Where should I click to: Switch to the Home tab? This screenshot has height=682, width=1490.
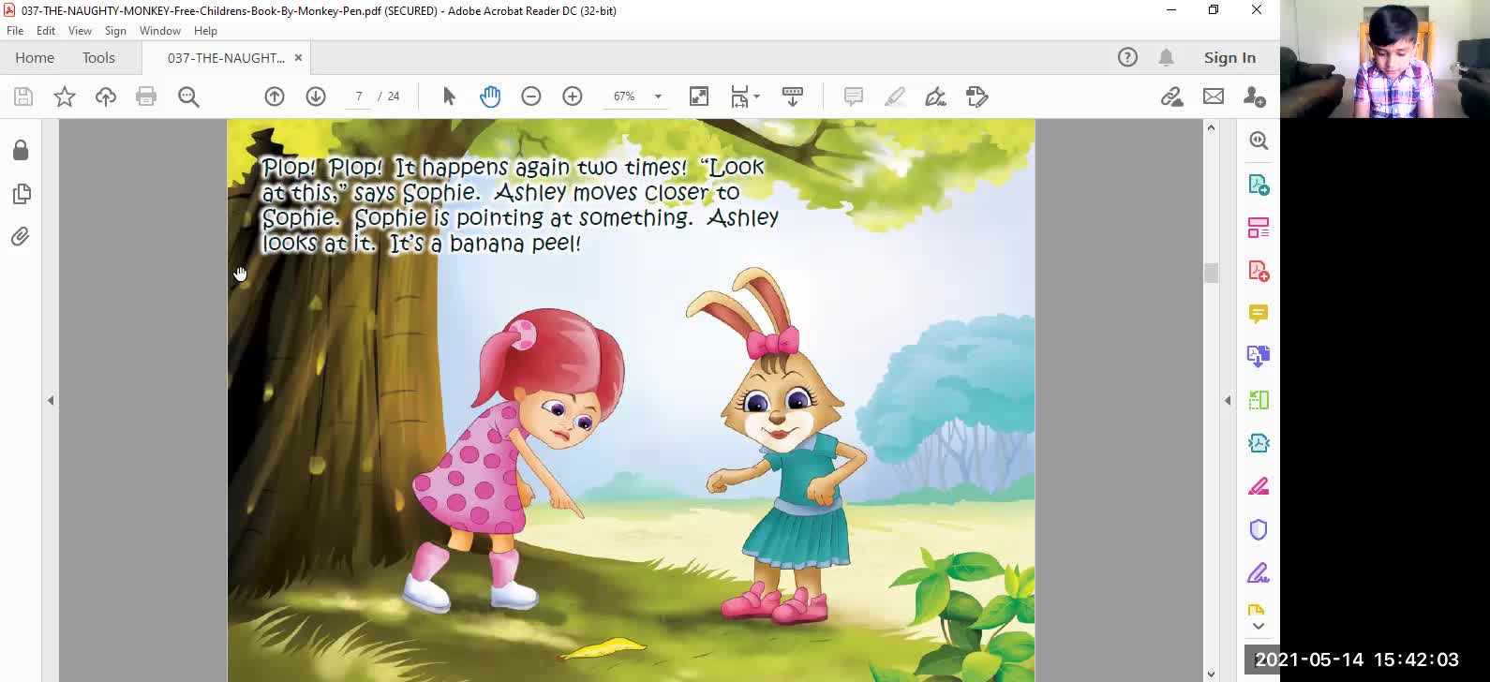click(35, 57)
